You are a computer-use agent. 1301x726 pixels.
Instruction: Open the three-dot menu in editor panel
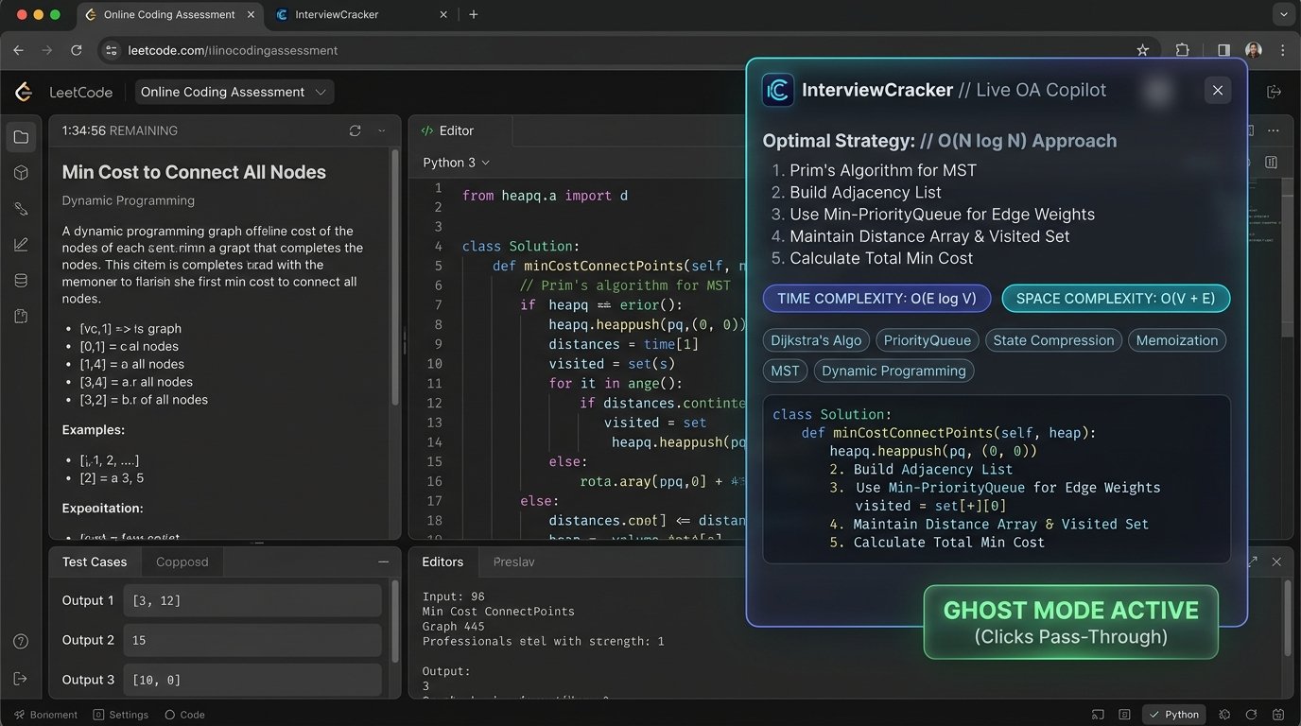(x=1275, y=130)
